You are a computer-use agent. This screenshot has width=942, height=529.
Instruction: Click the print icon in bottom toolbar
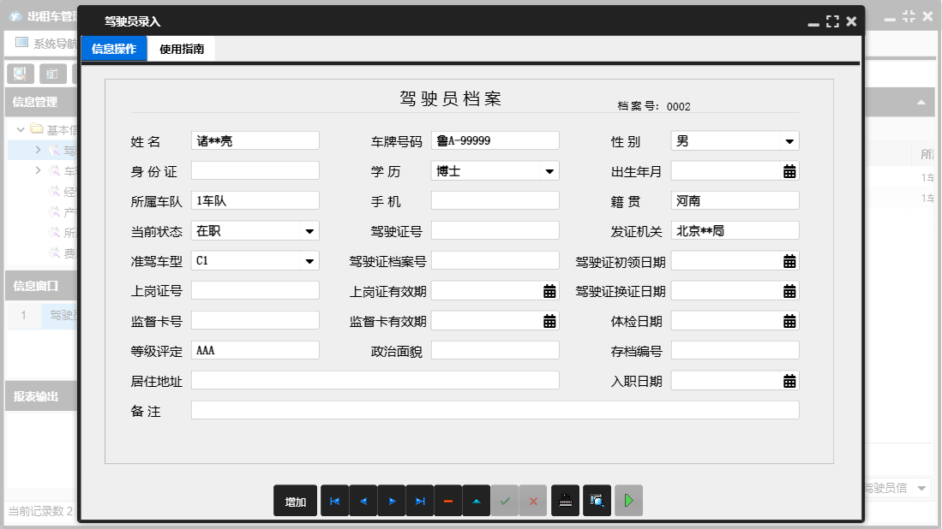click(565, 502)
